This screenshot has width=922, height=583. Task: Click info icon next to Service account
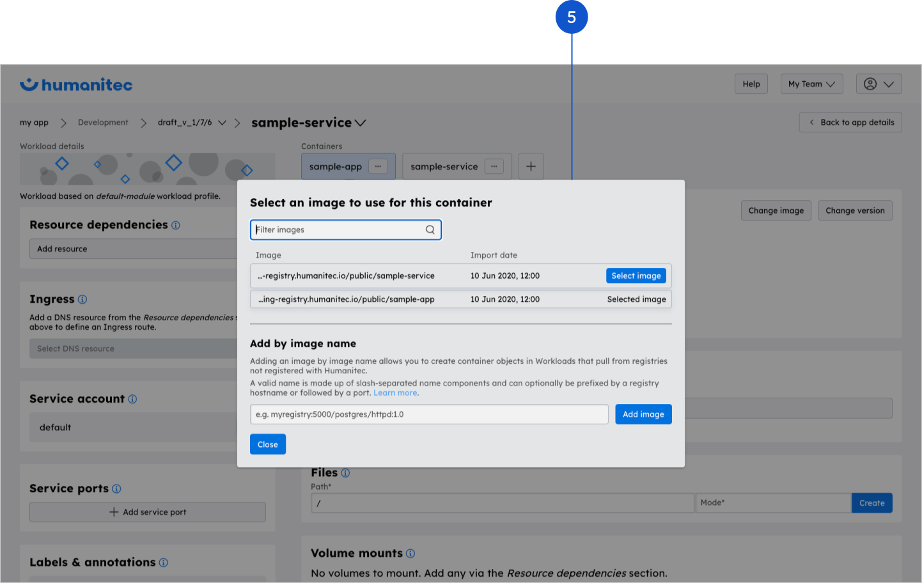pos(132,399)
